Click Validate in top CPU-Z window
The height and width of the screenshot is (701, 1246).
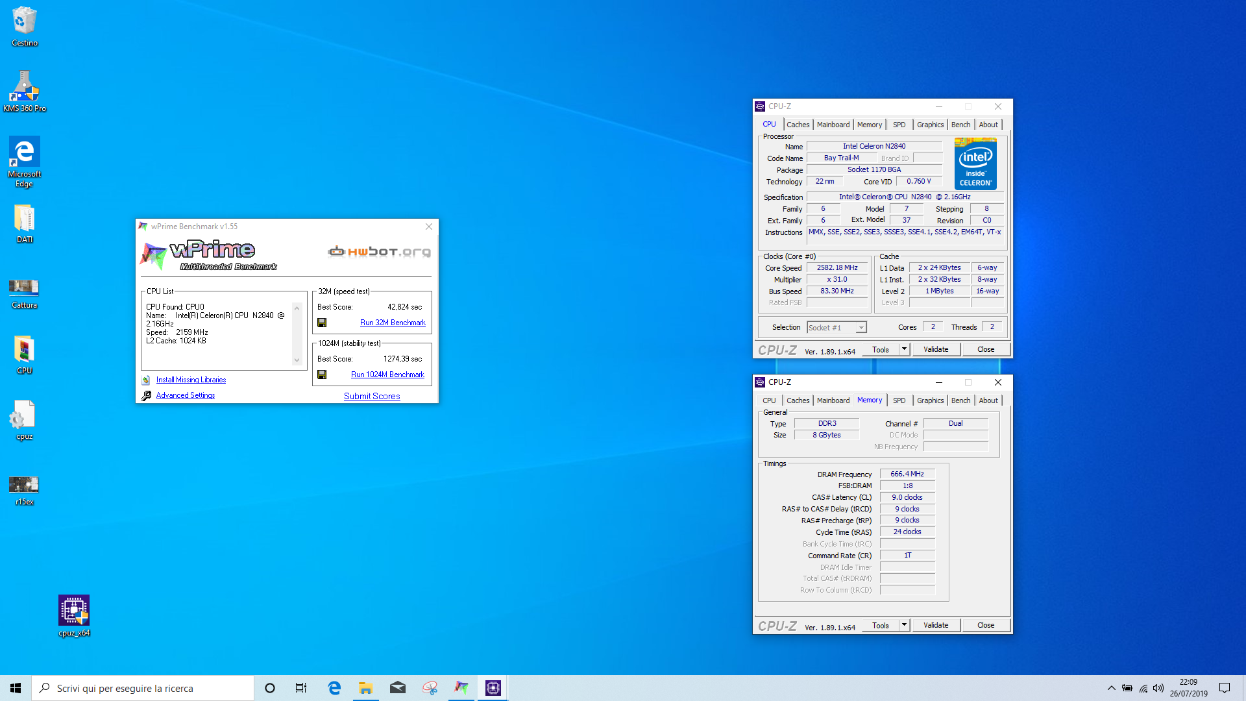936,349
